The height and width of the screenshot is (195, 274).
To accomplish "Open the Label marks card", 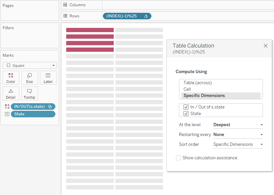I will click(48, 78).
